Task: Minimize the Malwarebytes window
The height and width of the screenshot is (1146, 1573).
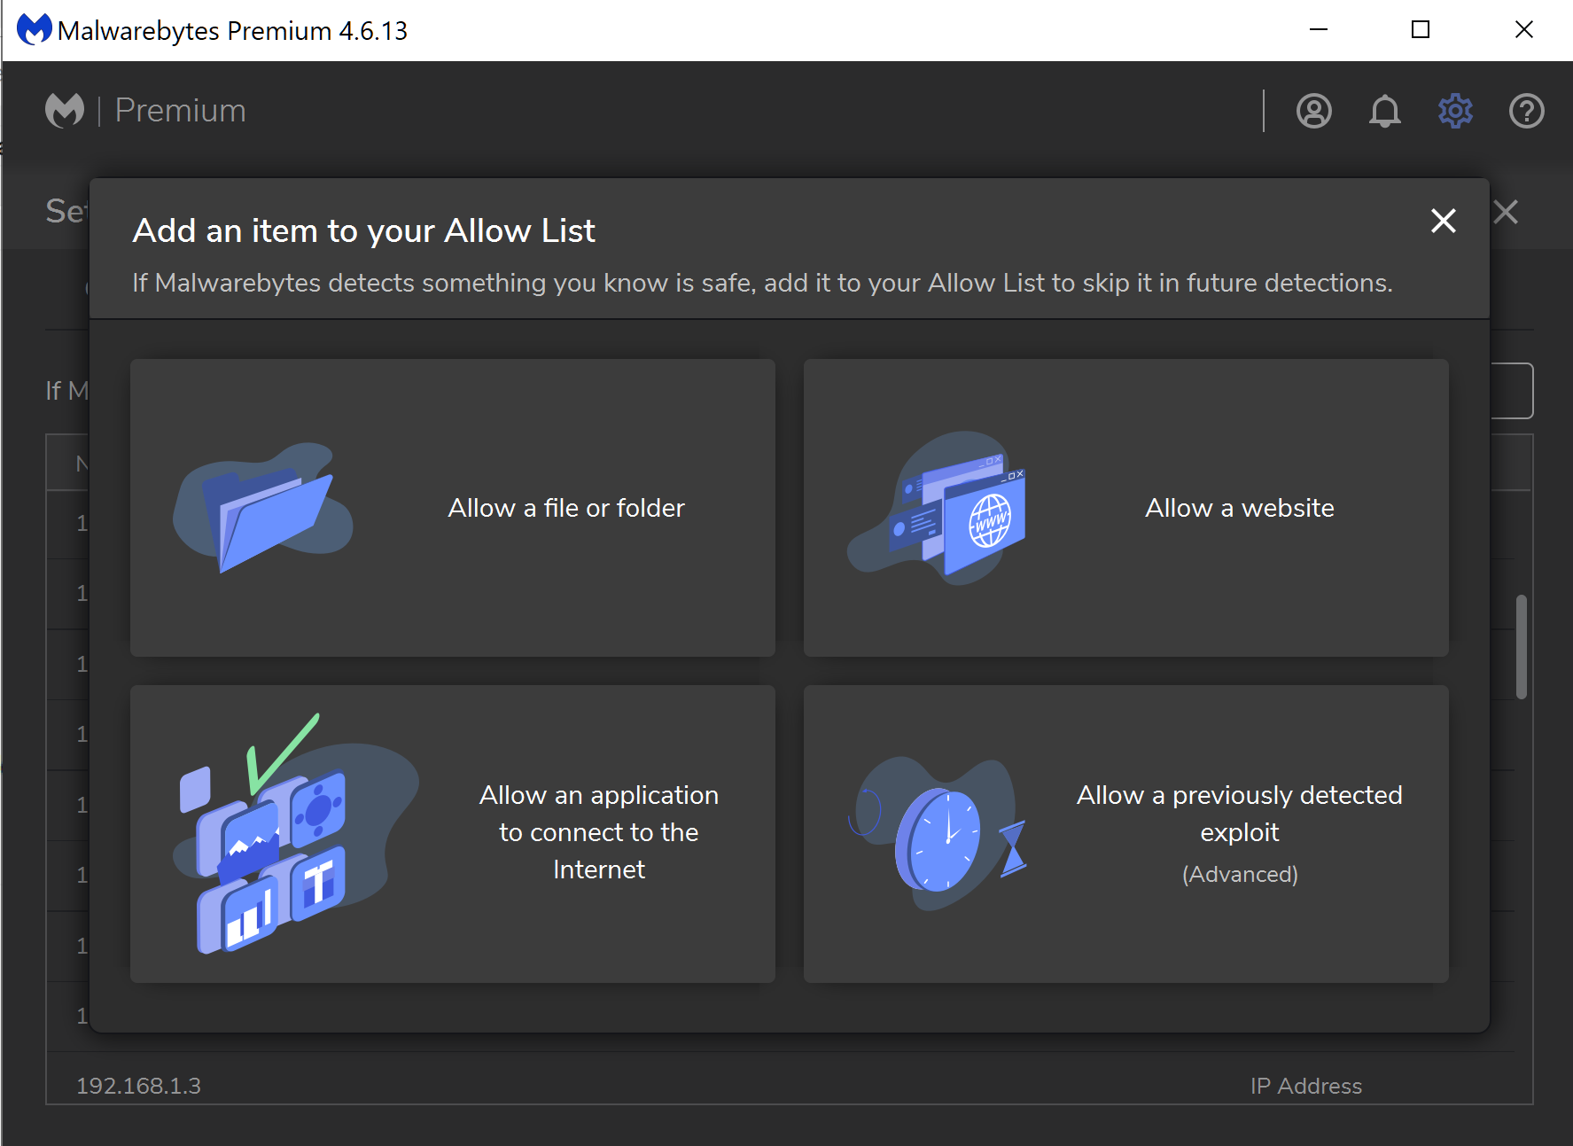Action: click(1319, 30)
